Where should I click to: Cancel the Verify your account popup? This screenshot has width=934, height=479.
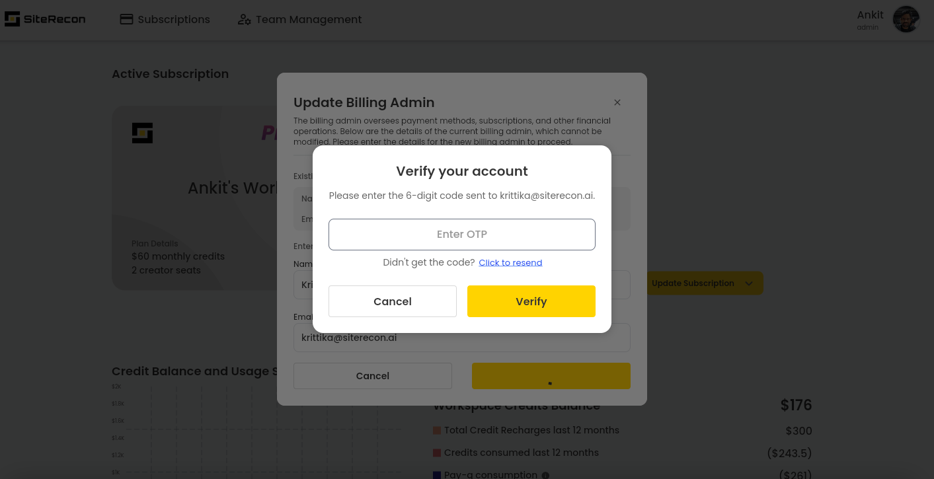tap(393, 301)
